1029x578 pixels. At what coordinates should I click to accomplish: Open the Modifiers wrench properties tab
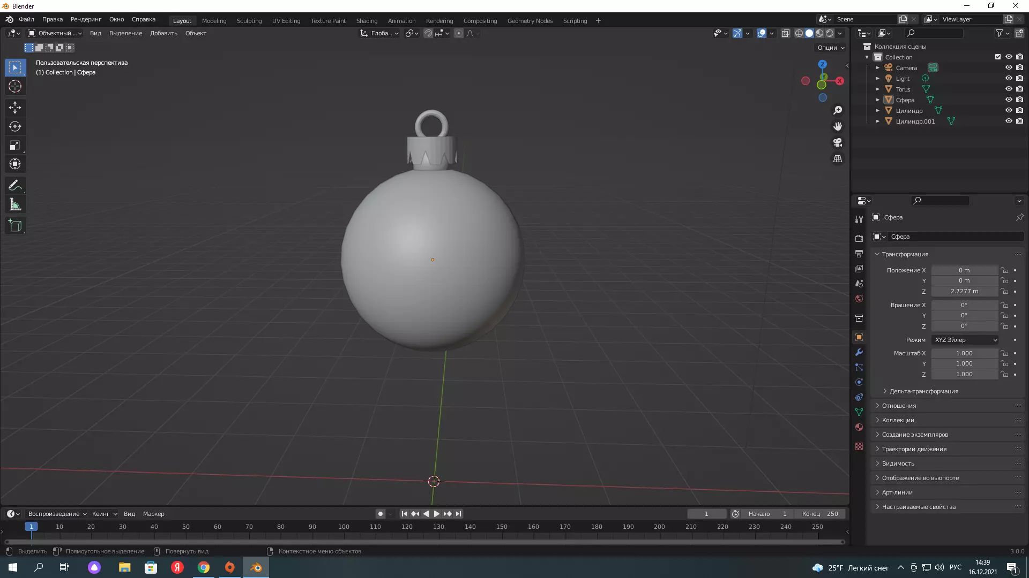(x=859, y=352)
